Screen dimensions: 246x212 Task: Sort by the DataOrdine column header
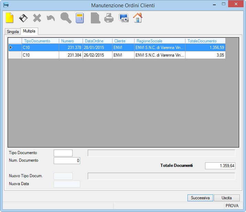click(97, 41)
